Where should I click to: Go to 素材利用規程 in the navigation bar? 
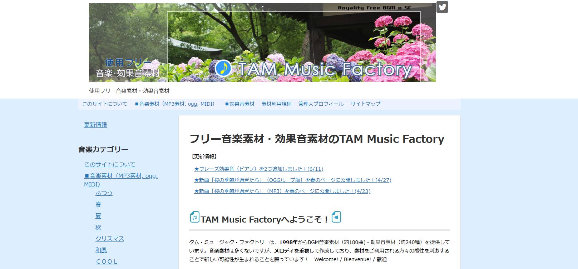[x=276, y=104]
